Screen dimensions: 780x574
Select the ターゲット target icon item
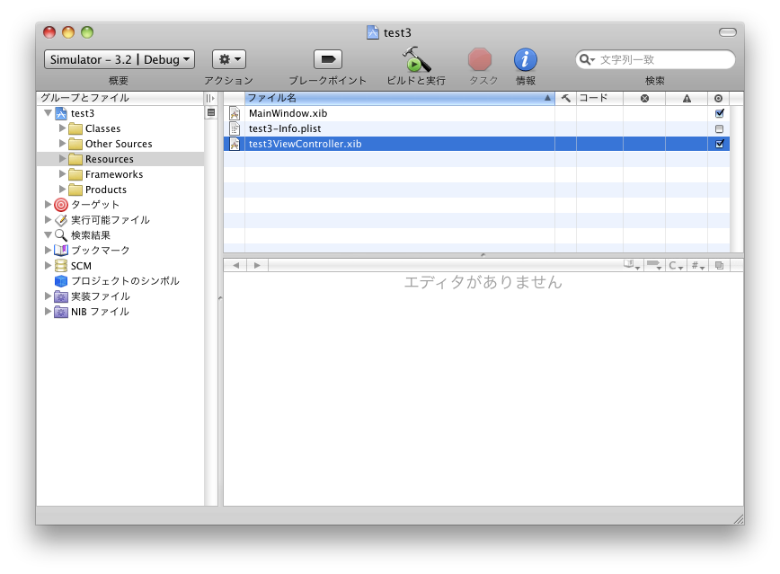61,205
